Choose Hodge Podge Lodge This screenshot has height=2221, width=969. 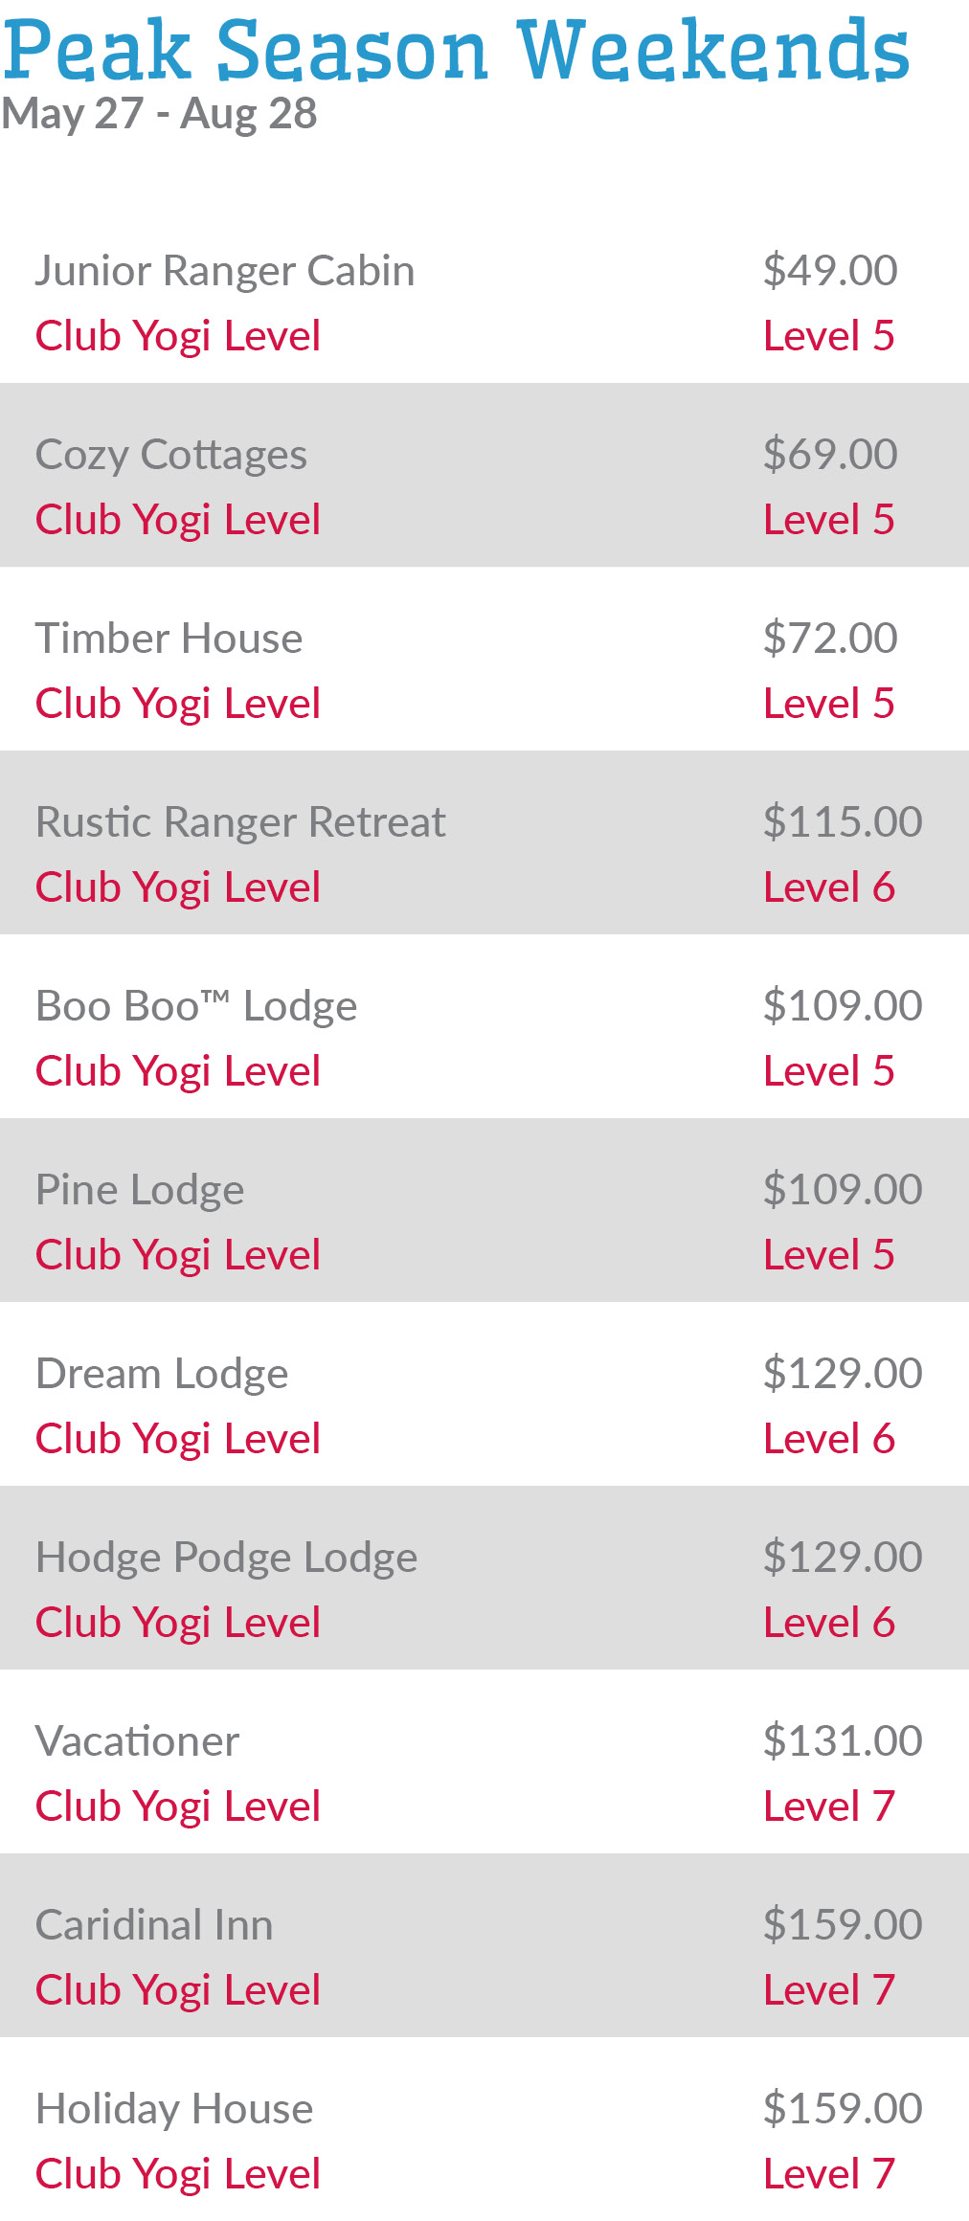coord(226,1558)
